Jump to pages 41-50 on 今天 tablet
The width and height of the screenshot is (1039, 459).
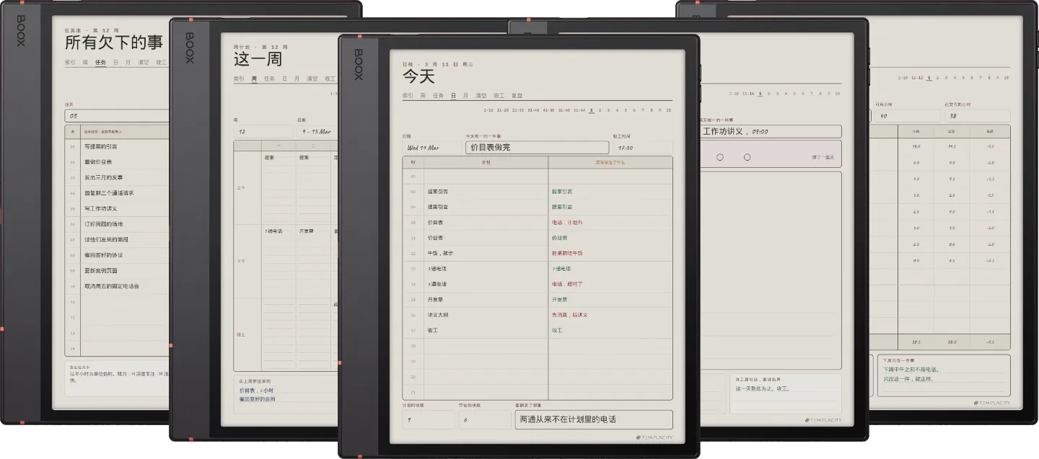548,110
